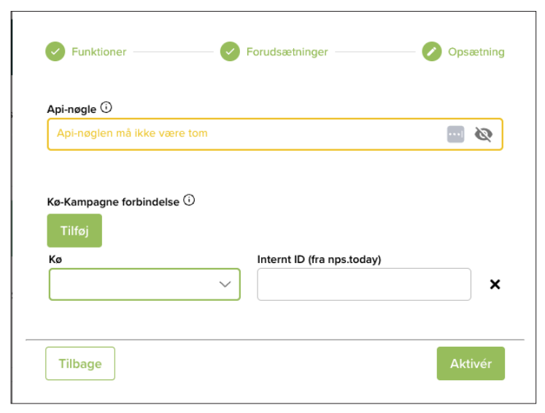Click the Internt ID text field
Viewport: 545px width, 413px height.
[x=364, y=284]
